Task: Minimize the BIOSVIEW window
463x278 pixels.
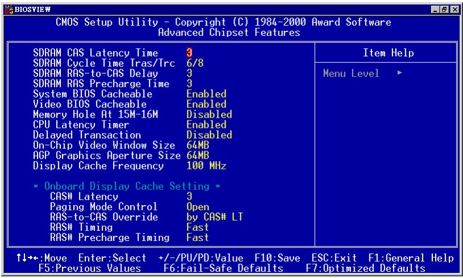Action: [435, 10]
